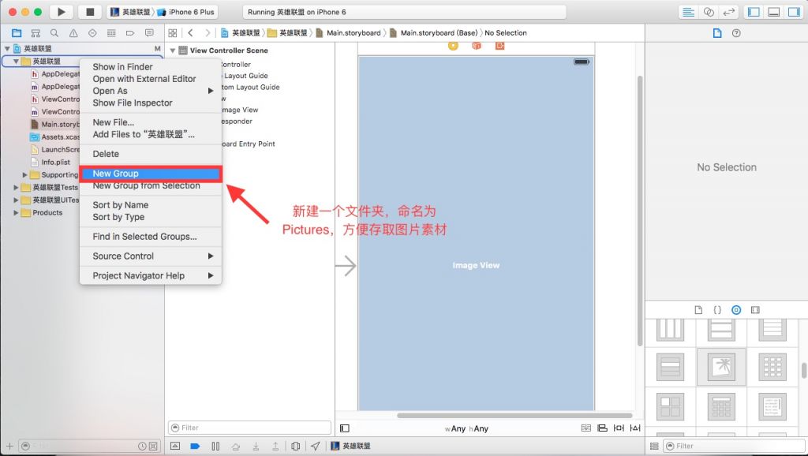
Task: Expand the Products folder
Action: coord(16,213)
